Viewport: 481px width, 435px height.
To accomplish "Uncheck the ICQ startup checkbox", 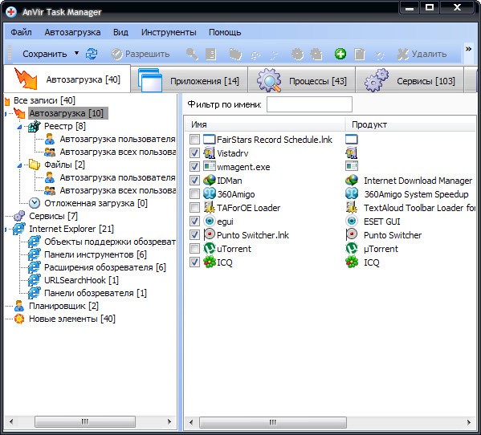I will click(194, 262).
